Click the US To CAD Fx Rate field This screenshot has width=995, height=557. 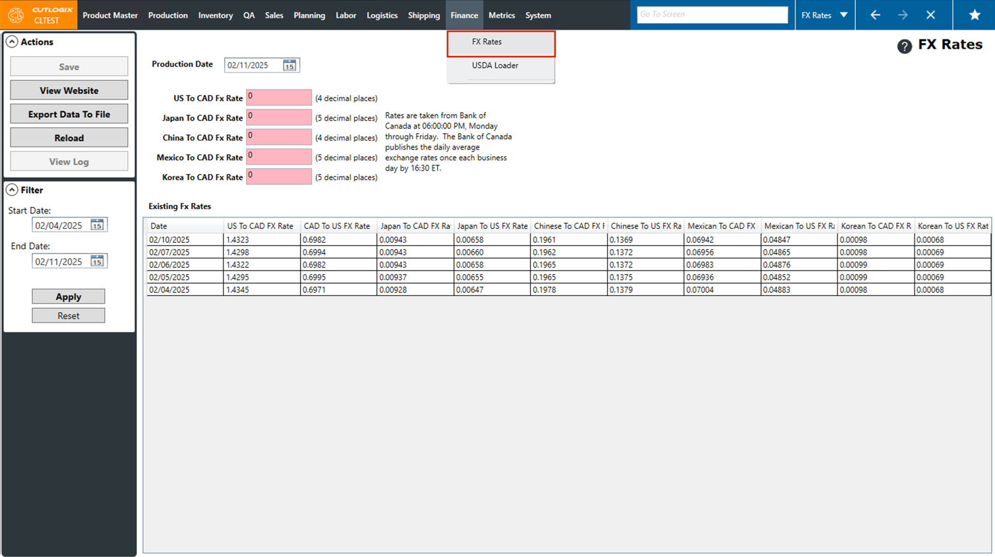click(x=279, y=98)
